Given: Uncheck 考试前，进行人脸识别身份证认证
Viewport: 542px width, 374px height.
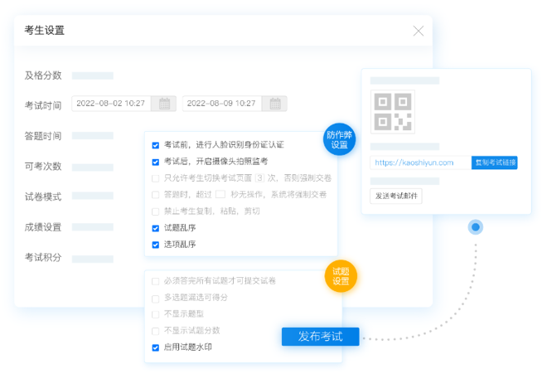Looking at the screenshot, I should coord(156,144).
